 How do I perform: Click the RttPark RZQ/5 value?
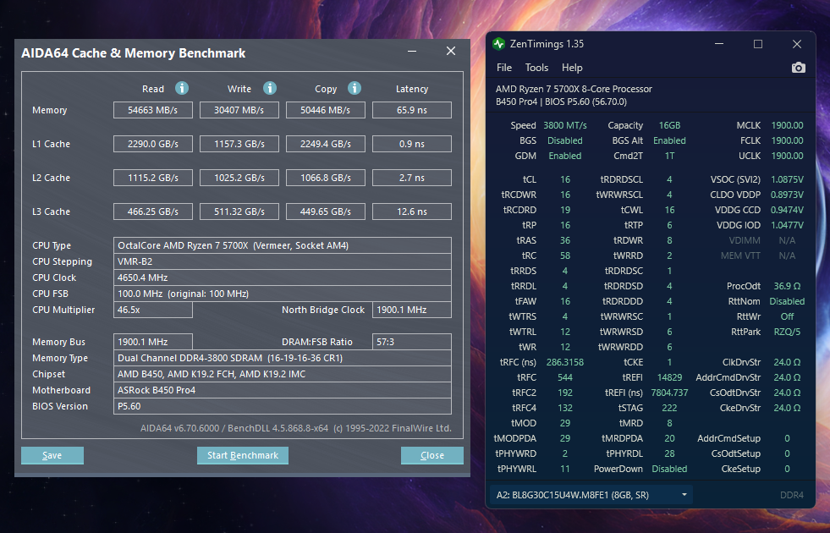click(x=787, y=332)
